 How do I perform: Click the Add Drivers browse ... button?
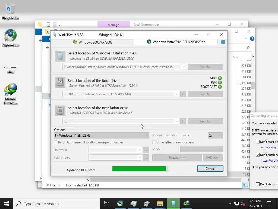click(146, 158)
